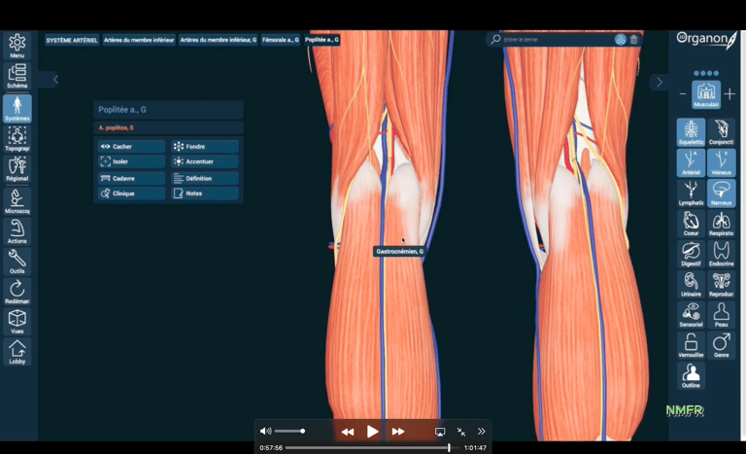Open the Définition button
Screen dimensions: 746x454
205,178
